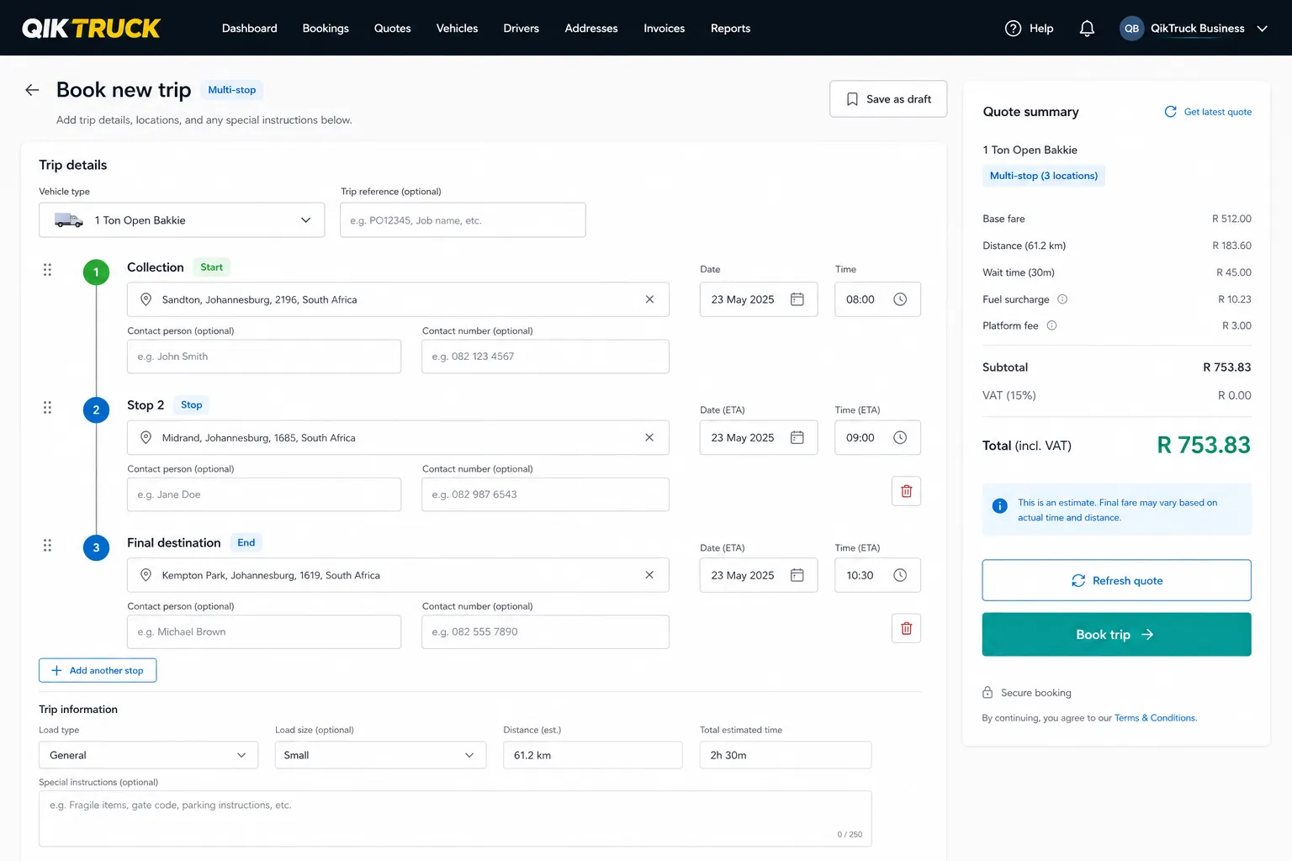The width and height of the screenshot is (1292, 861).
Task: Click green step 1 circle marker
Action: pos(96,272)
